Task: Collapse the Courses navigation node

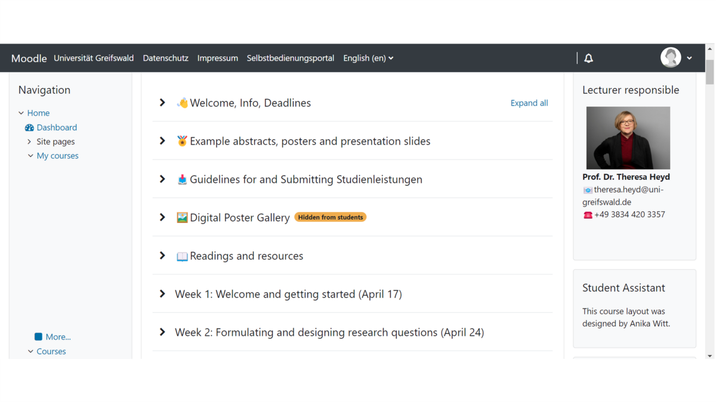Action: 30,351
